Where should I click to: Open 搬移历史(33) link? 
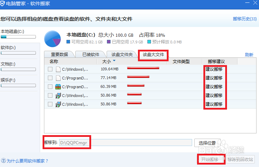(245, 19)
